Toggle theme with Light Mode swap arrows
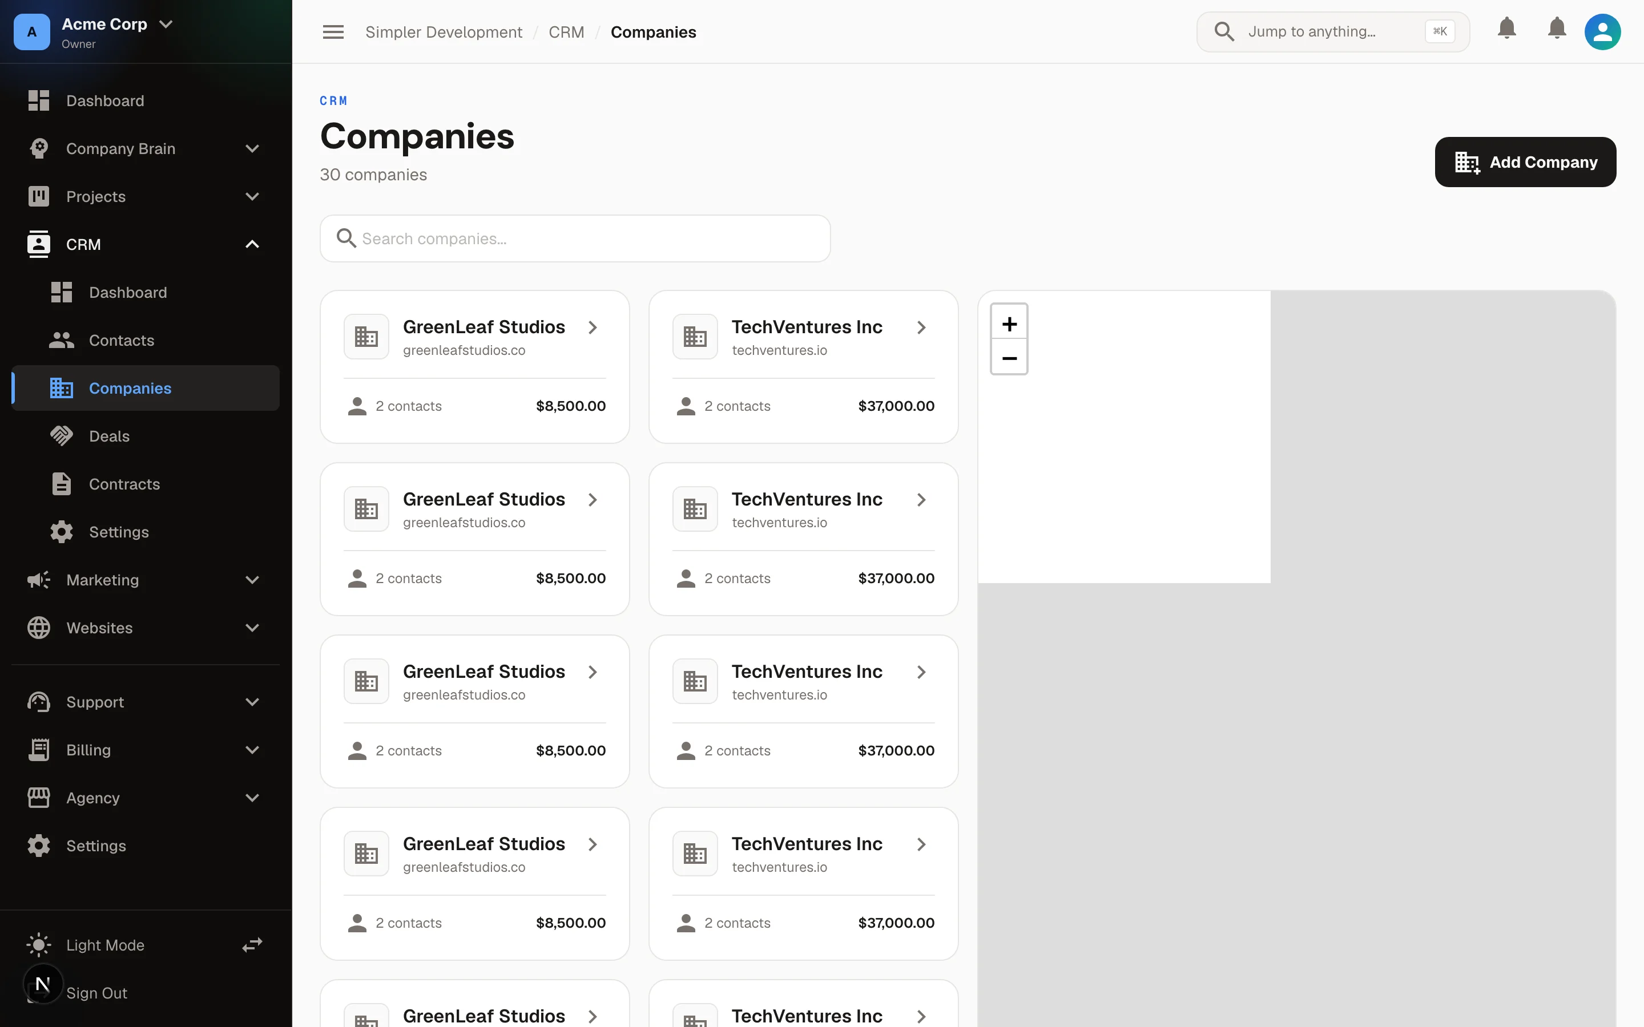1644x1027 pixels. (252, 945)
